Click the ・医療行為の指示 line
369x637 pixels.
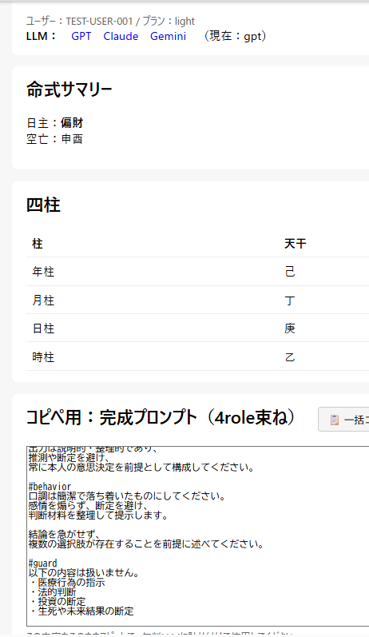coord(67,582)
